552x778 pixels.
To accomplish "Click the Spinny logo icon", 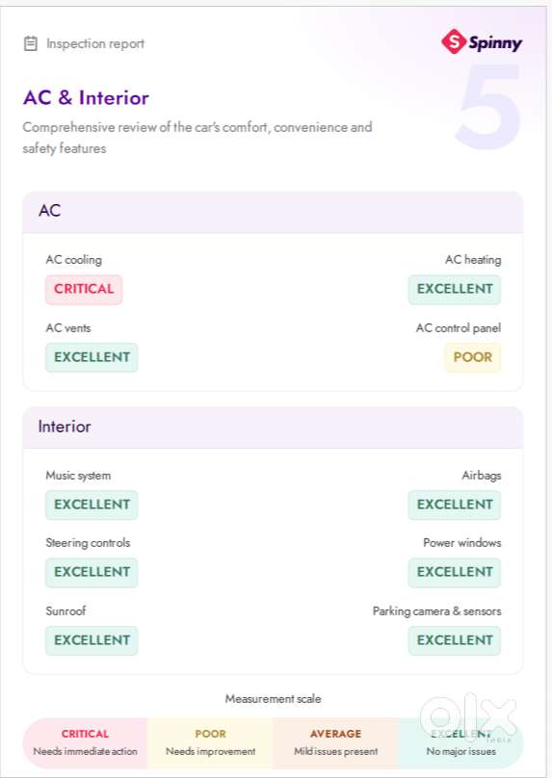I will tap(453, 41).
